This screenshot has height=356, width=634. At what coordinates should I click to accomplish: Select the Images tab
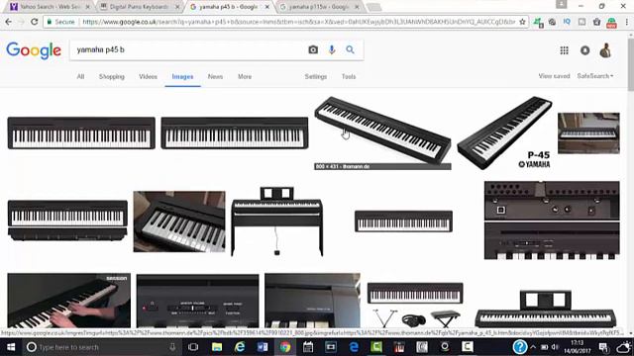182,77
